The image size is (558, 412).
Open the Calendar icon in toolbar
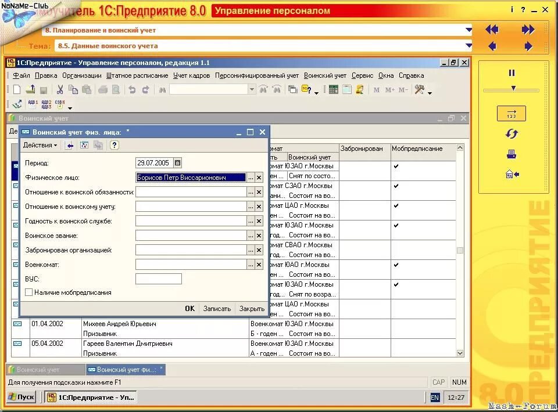[346, 89]
